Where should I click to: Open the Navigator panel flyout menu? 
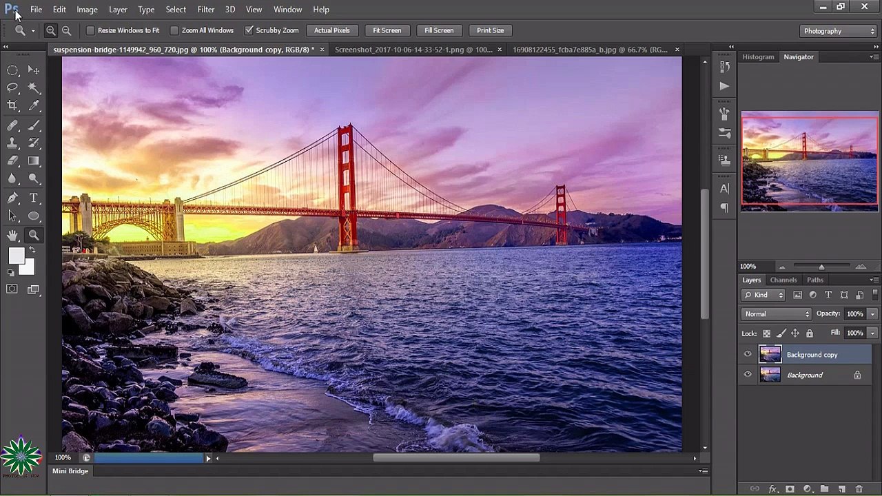tap(874, 56)
